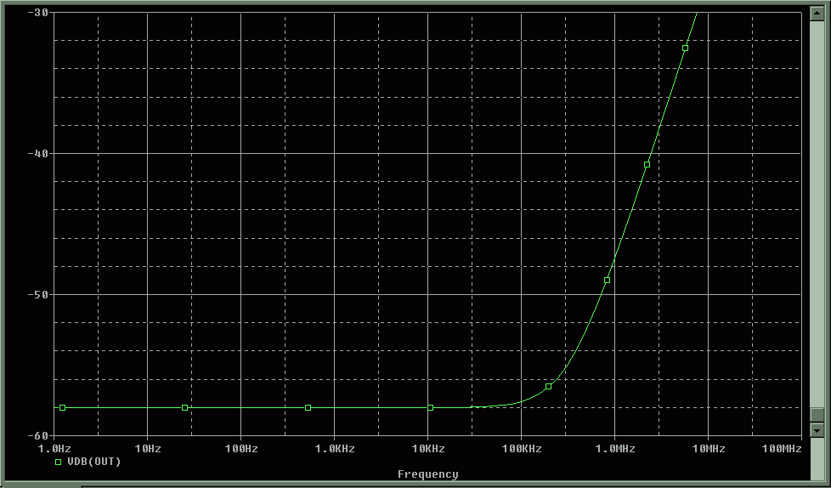Click the topmost trace marker near -33 dB
This screenshot has width=831, height=488.
click(685, 48)
